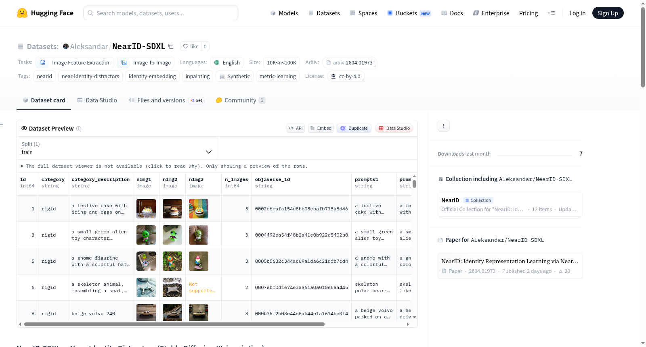Click the Hugging Face logo icon
646x347 pixels.
pyautogui.click(x=22, y=13)
